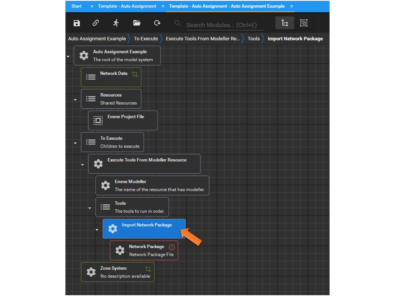This screenshot has height=296, width=395.
Task: Click the crop icon on Network Data module
Action: 135,73
